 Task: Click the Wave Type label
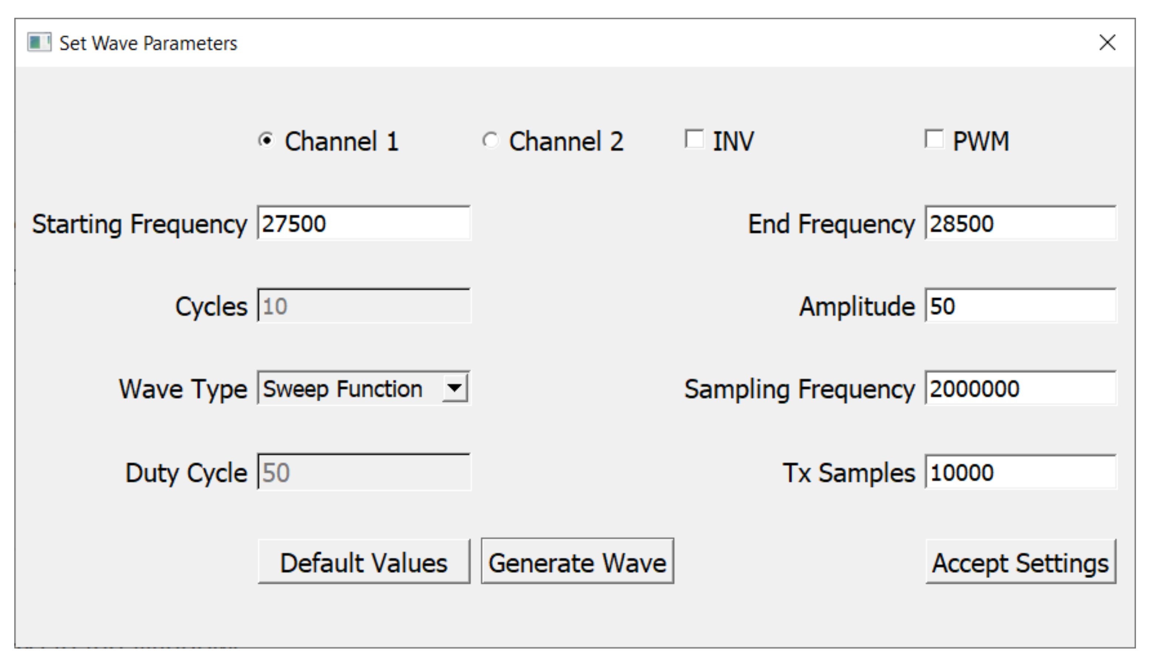point(183,389)
